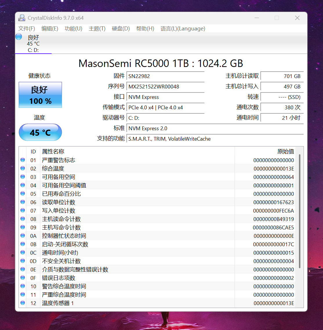Minimize the CrystalDiskInfo window
This screenshot has width=323, height=330.
click(257, 18)
